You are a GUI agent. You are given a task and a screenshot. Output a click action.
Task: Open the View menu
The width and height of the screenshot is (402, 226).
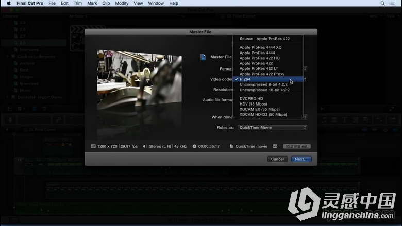tap(138, 3)
